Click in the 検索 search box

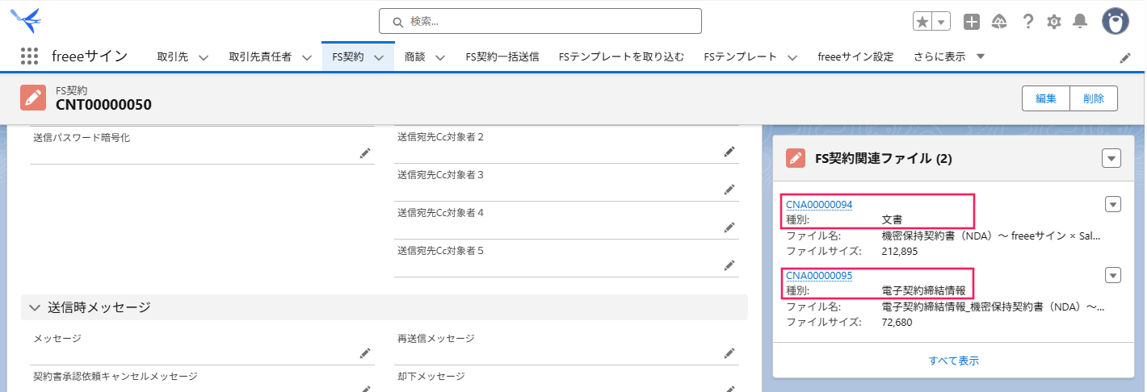(x=540, y=21)
